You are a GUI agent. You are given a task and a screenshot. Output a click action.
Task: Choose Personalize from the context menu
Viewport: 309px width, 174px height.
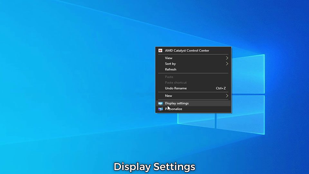193,109
